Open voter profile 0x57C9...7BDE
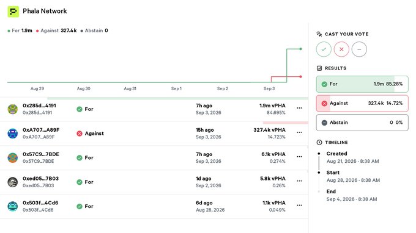The width and height of the screenshot is (416, 233). (41, 154)
